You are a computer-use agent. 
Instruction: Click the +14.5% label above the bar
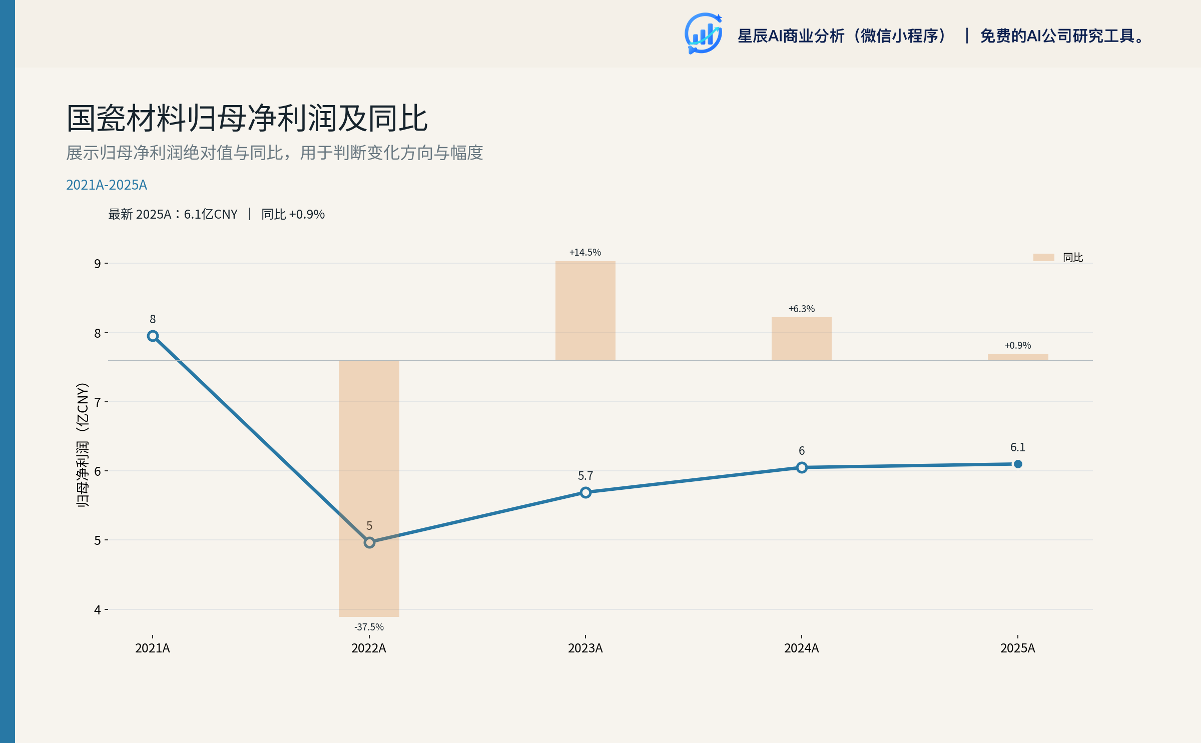pos(585,252)
